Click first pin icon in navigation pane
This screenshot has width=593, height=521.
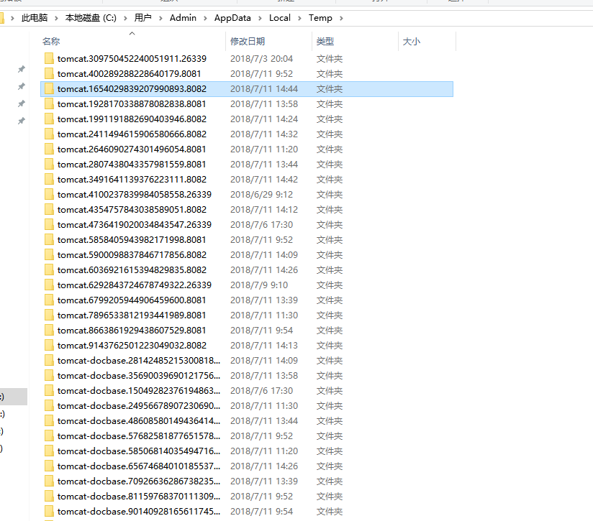22,69
